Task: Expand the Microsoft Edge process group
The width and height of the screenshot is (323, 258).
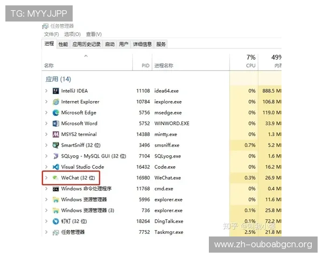Action: 46,112
